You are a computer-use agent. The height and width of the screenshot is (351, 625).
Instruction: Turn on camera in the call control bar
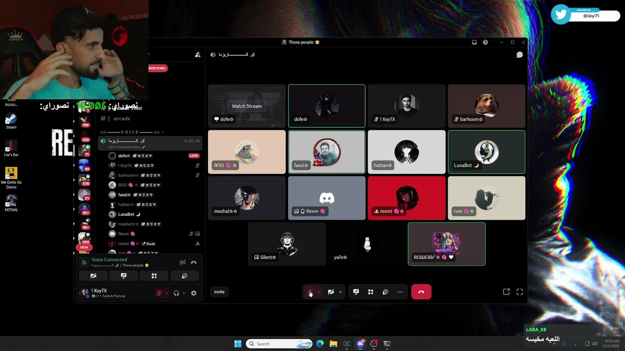coord(331,292)
